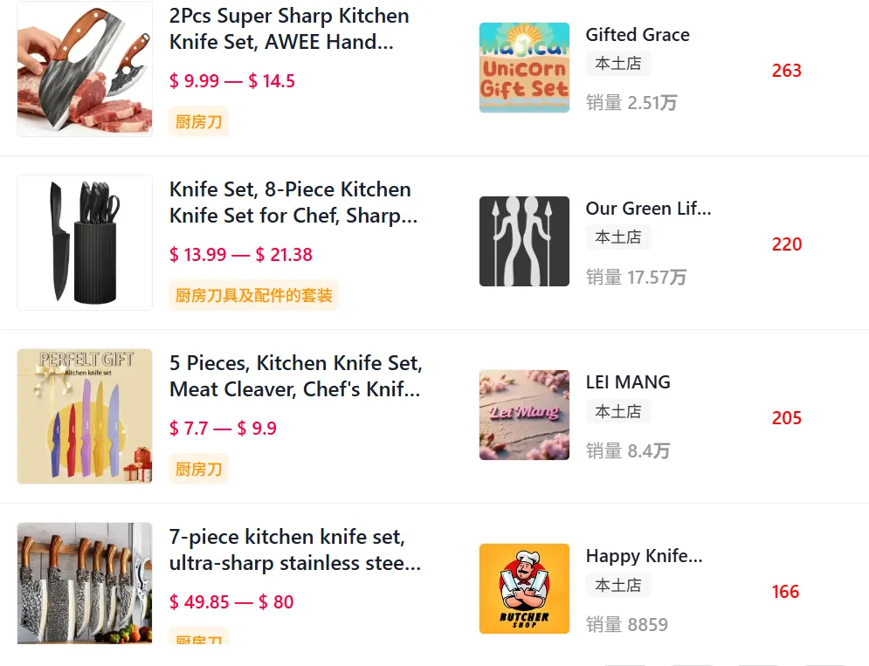
Task: Open the LEI MANG shop logo
Action: pos(524,415)
